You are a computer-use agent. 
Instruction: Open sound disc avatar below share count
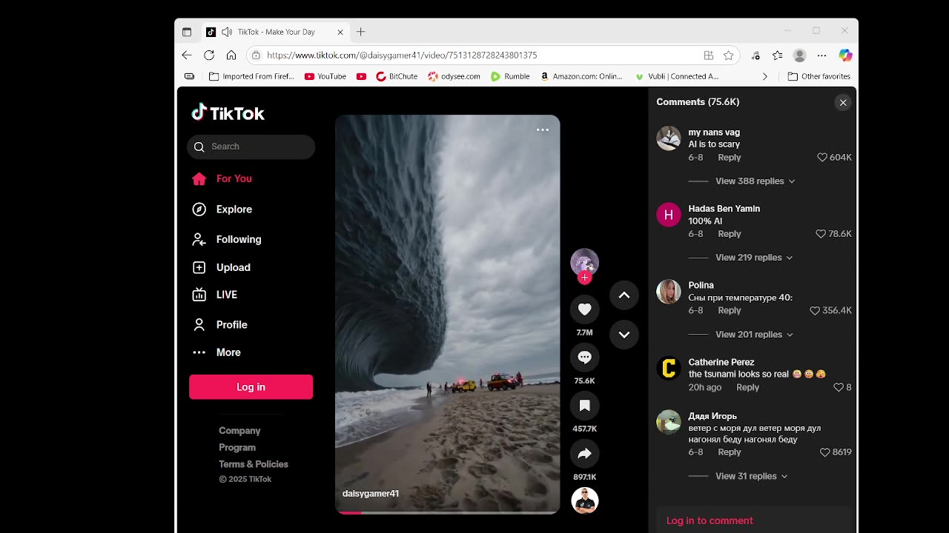point(584,501)
